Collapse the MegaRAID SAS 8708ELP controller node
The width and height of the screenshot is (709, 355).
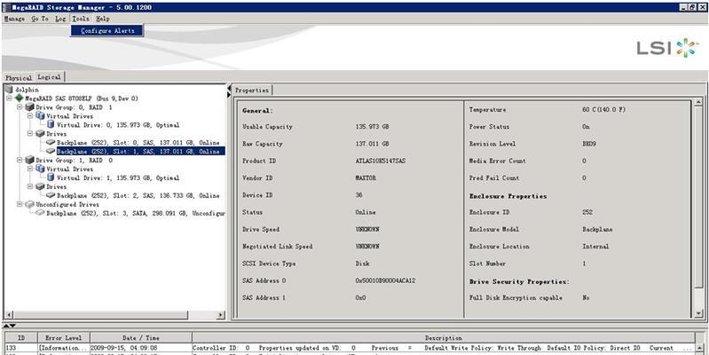pyautogui.click(x=9, y=99)
